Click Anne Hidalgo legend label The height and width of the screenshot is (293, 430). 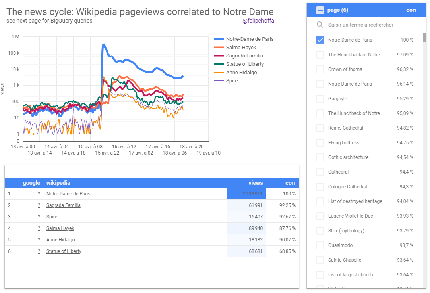point(241,73)
